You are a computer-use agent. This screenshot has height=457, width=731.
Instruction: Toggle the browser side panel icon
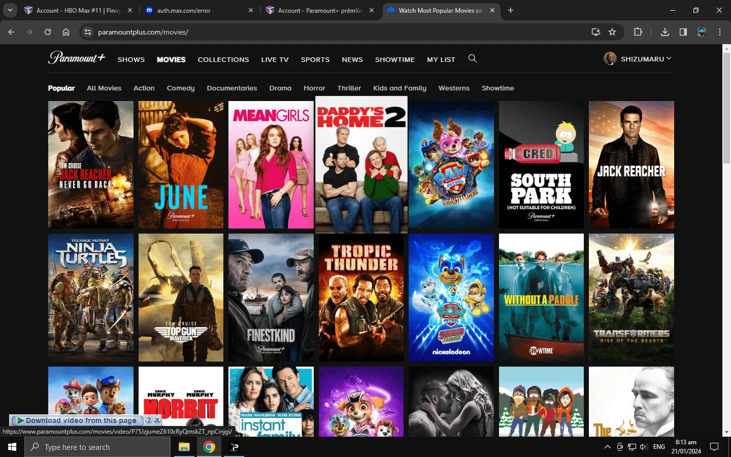click(x=683, y=32)
